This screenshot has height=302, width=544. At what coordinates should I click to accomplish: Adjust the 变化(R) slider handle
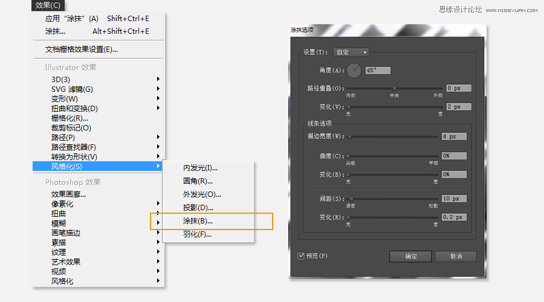tap(348, 217)
